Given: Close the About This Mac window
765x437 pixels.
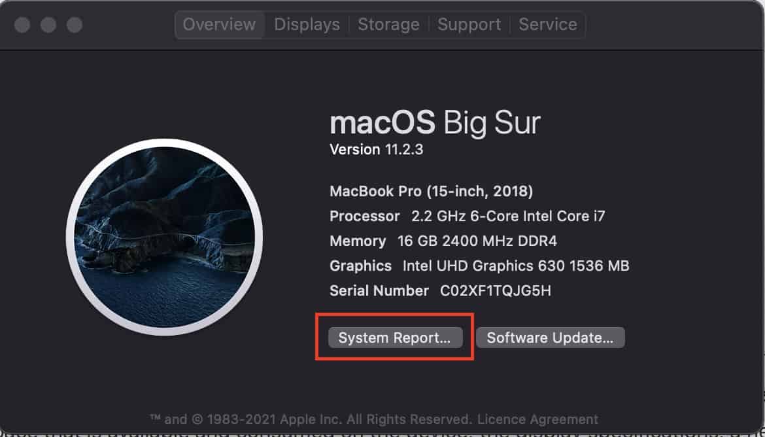Looking at the screenshot, I should point(22,24).
